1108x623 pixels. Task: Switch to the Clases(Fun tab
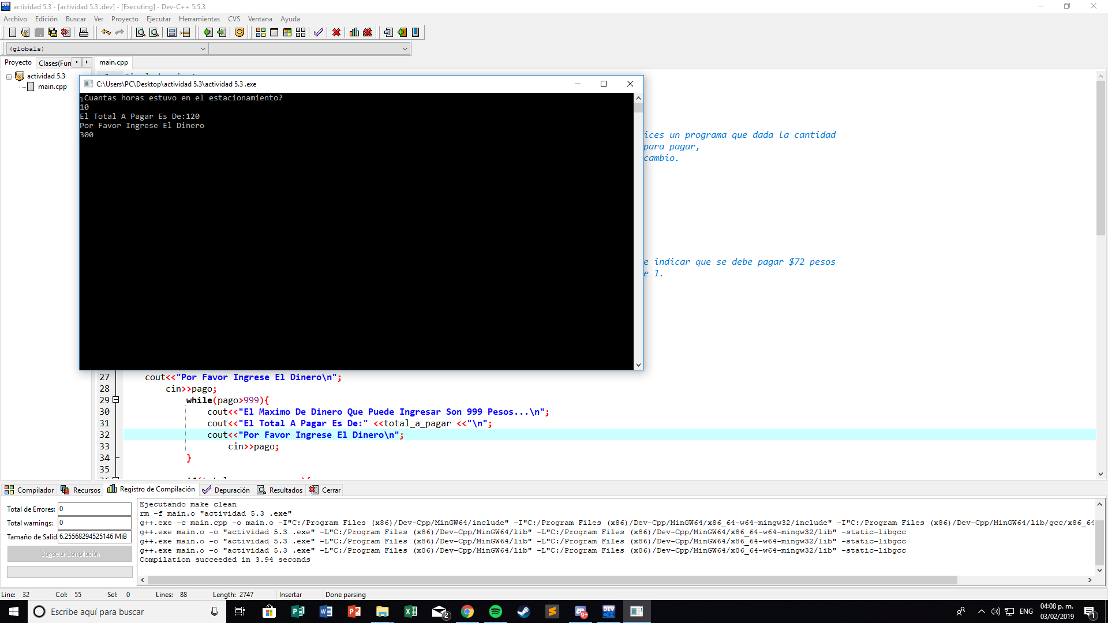(x=55, y=63)
